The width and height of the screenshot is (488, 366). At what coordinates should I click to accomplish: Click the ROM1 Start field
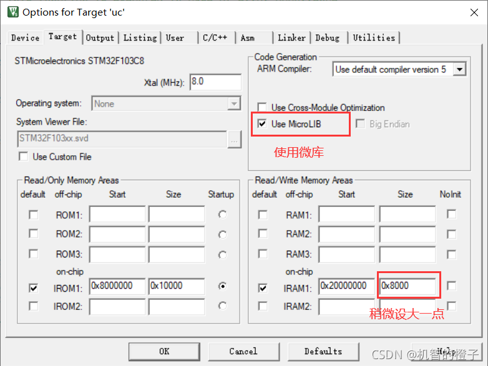pos(117,214)
